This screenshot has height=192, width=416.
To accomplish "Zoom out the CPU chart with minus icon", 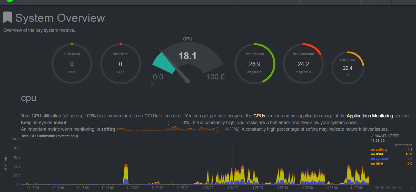I will point(400,188).
